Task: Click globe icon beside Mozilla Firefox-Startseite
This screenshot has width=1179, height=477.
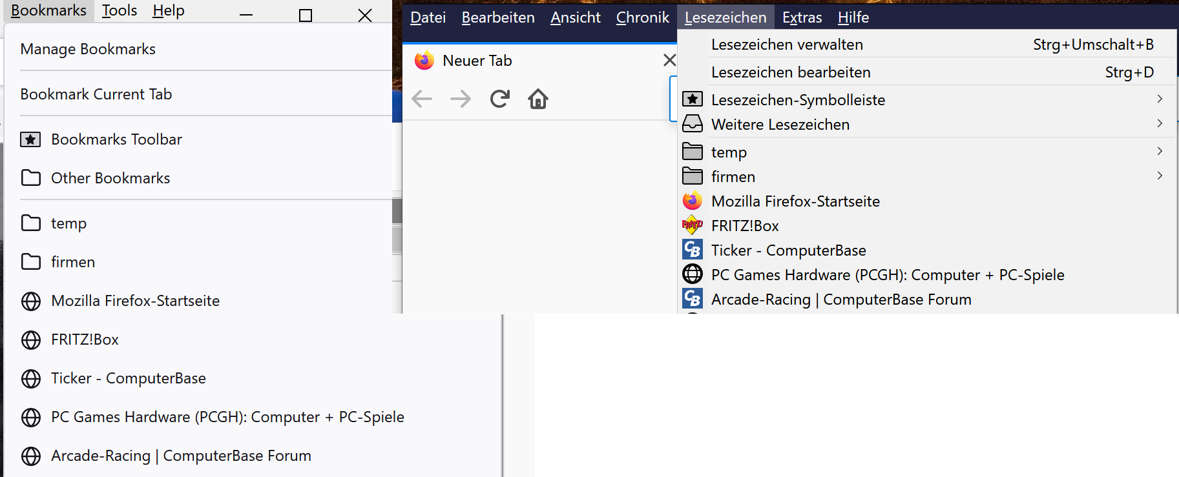Action: click(30, 301)
